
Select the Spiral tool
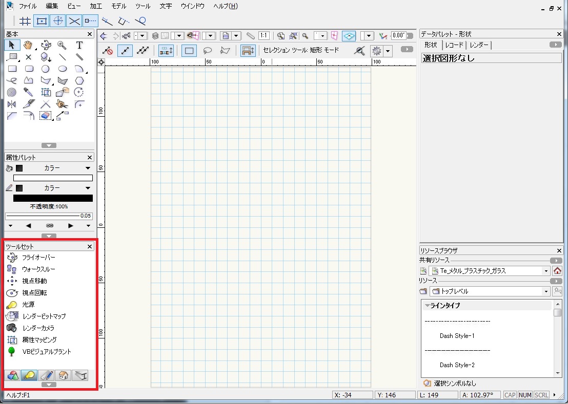(x=12, y=92)
